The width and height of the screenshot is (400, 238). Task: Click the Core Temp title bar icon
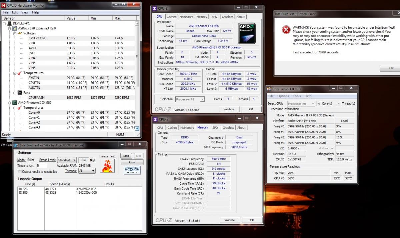(x=269, y=89)
